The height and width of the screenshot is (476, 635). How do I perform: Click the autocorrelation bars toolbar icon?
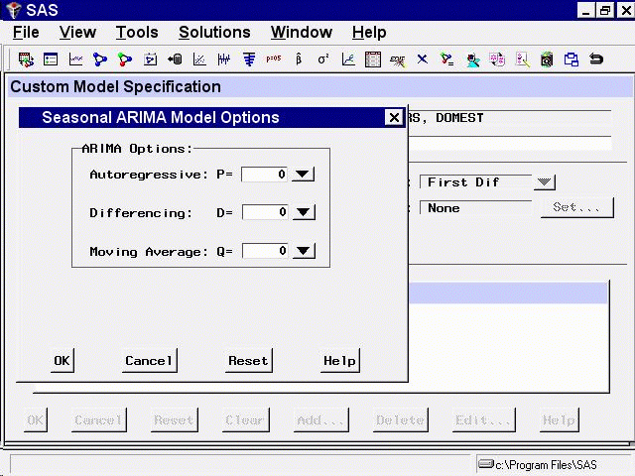[249, 59]
